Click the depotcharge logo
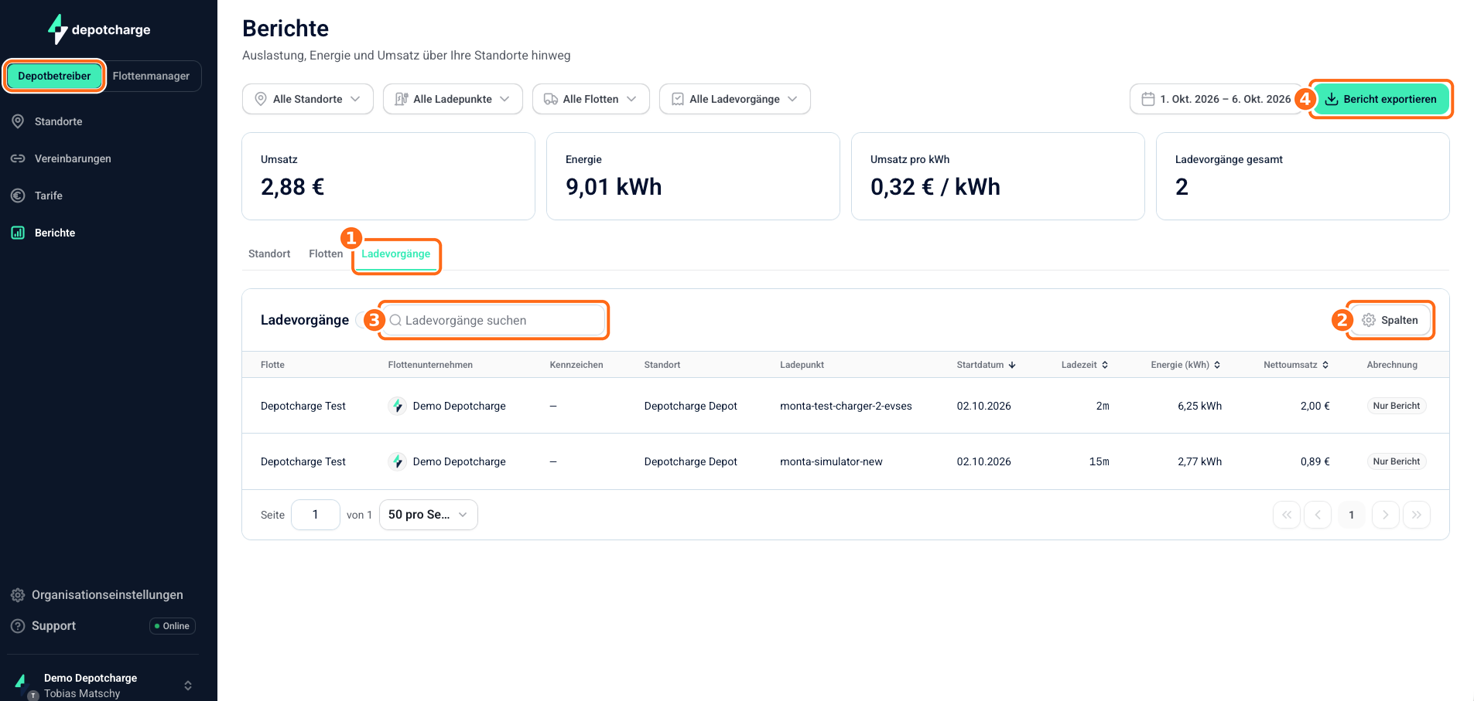 (100, 29)
